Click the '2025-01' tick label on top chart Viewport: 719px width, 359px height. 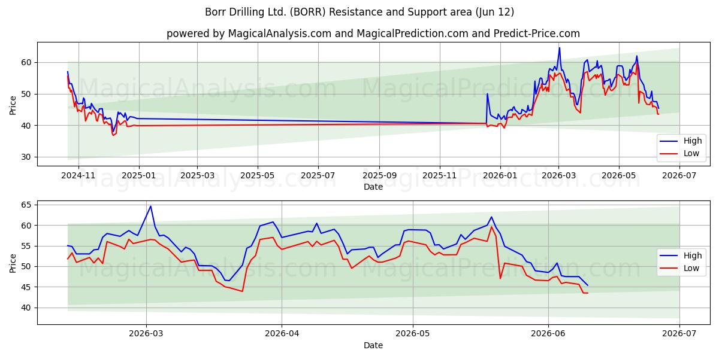point(139,175)
